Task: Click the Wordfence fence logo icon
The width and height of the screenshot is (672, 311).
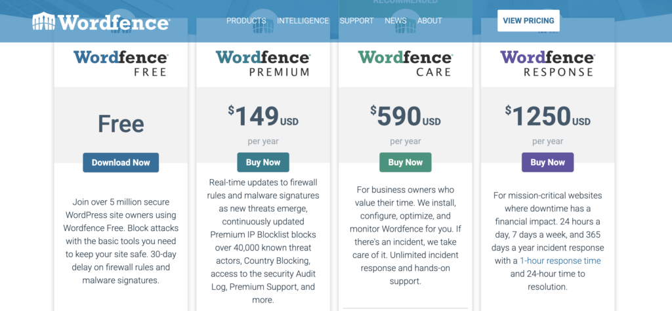Action: 44,21
